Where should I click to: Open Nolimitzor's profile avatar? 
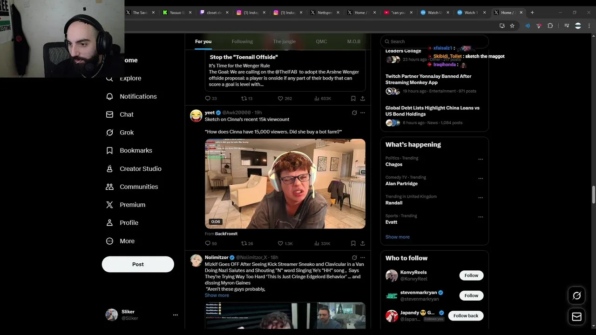click(x=196, y=261)
